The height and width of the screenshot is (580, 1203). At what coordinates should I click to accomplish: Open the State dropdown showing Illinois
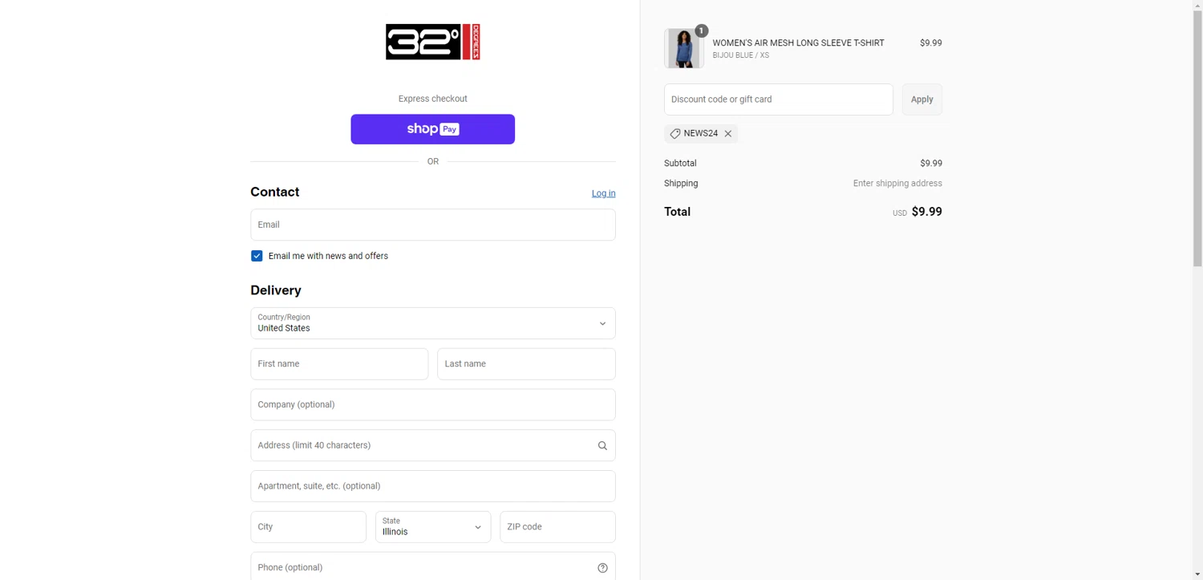(x=432, y=527)
